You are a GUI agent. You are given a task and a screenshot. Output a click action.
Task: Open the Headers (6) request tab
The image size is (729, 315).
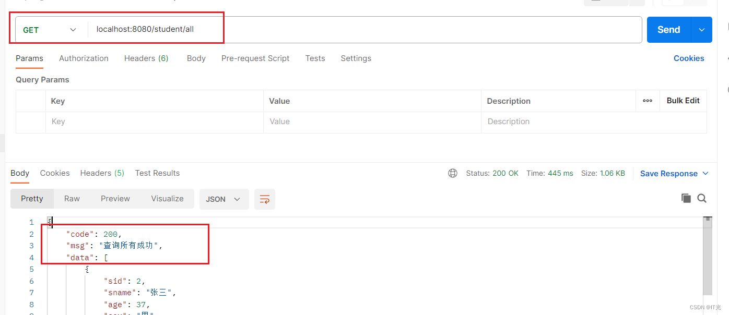[x=146, y=58]
